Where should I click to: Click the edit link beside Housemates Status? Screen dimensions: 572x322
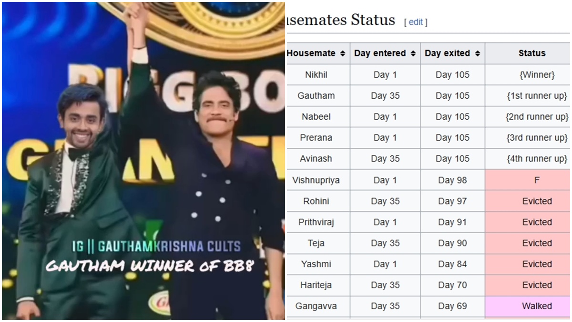tap(416, 22)
